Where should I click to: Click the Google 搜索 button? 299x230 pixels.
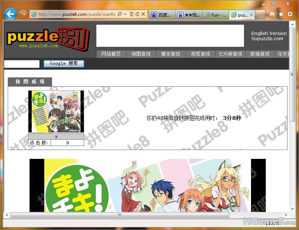coord(64,64)
